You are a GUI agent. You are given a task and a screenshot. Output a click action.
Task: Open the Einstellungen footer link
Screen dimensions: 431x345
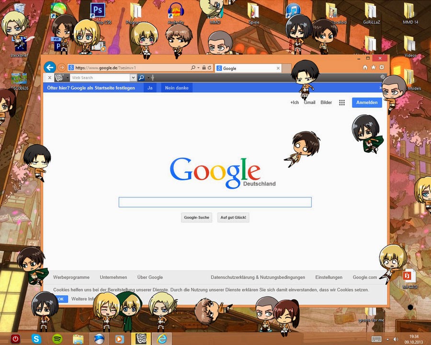point(329,277)
